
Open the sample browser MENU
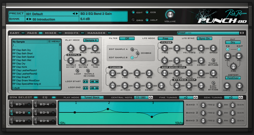click(54, 42)
